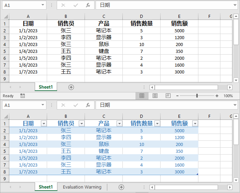Open Evaluation Warning sheet tab
Viewport: 240px width, 193px height.
(82, 187)
